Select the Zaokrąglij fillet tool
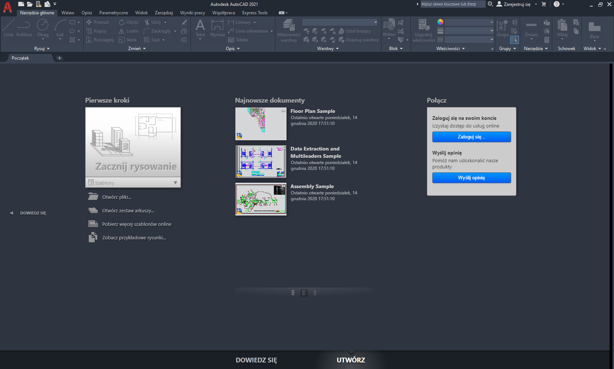 coord(157,31)
